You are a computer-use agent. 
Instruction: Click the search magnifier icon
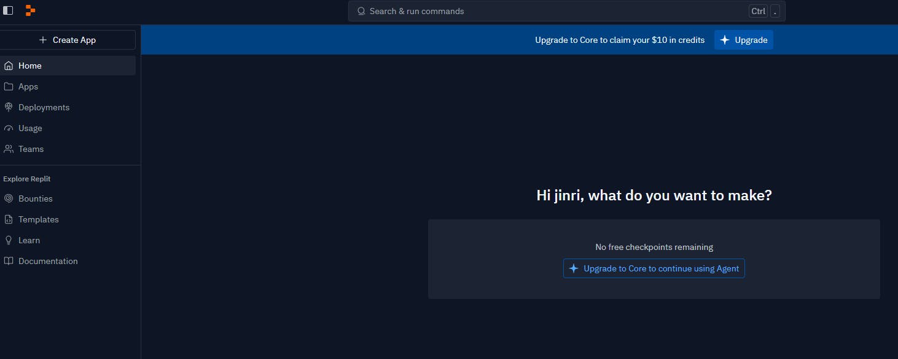click(x=361, y=11)
